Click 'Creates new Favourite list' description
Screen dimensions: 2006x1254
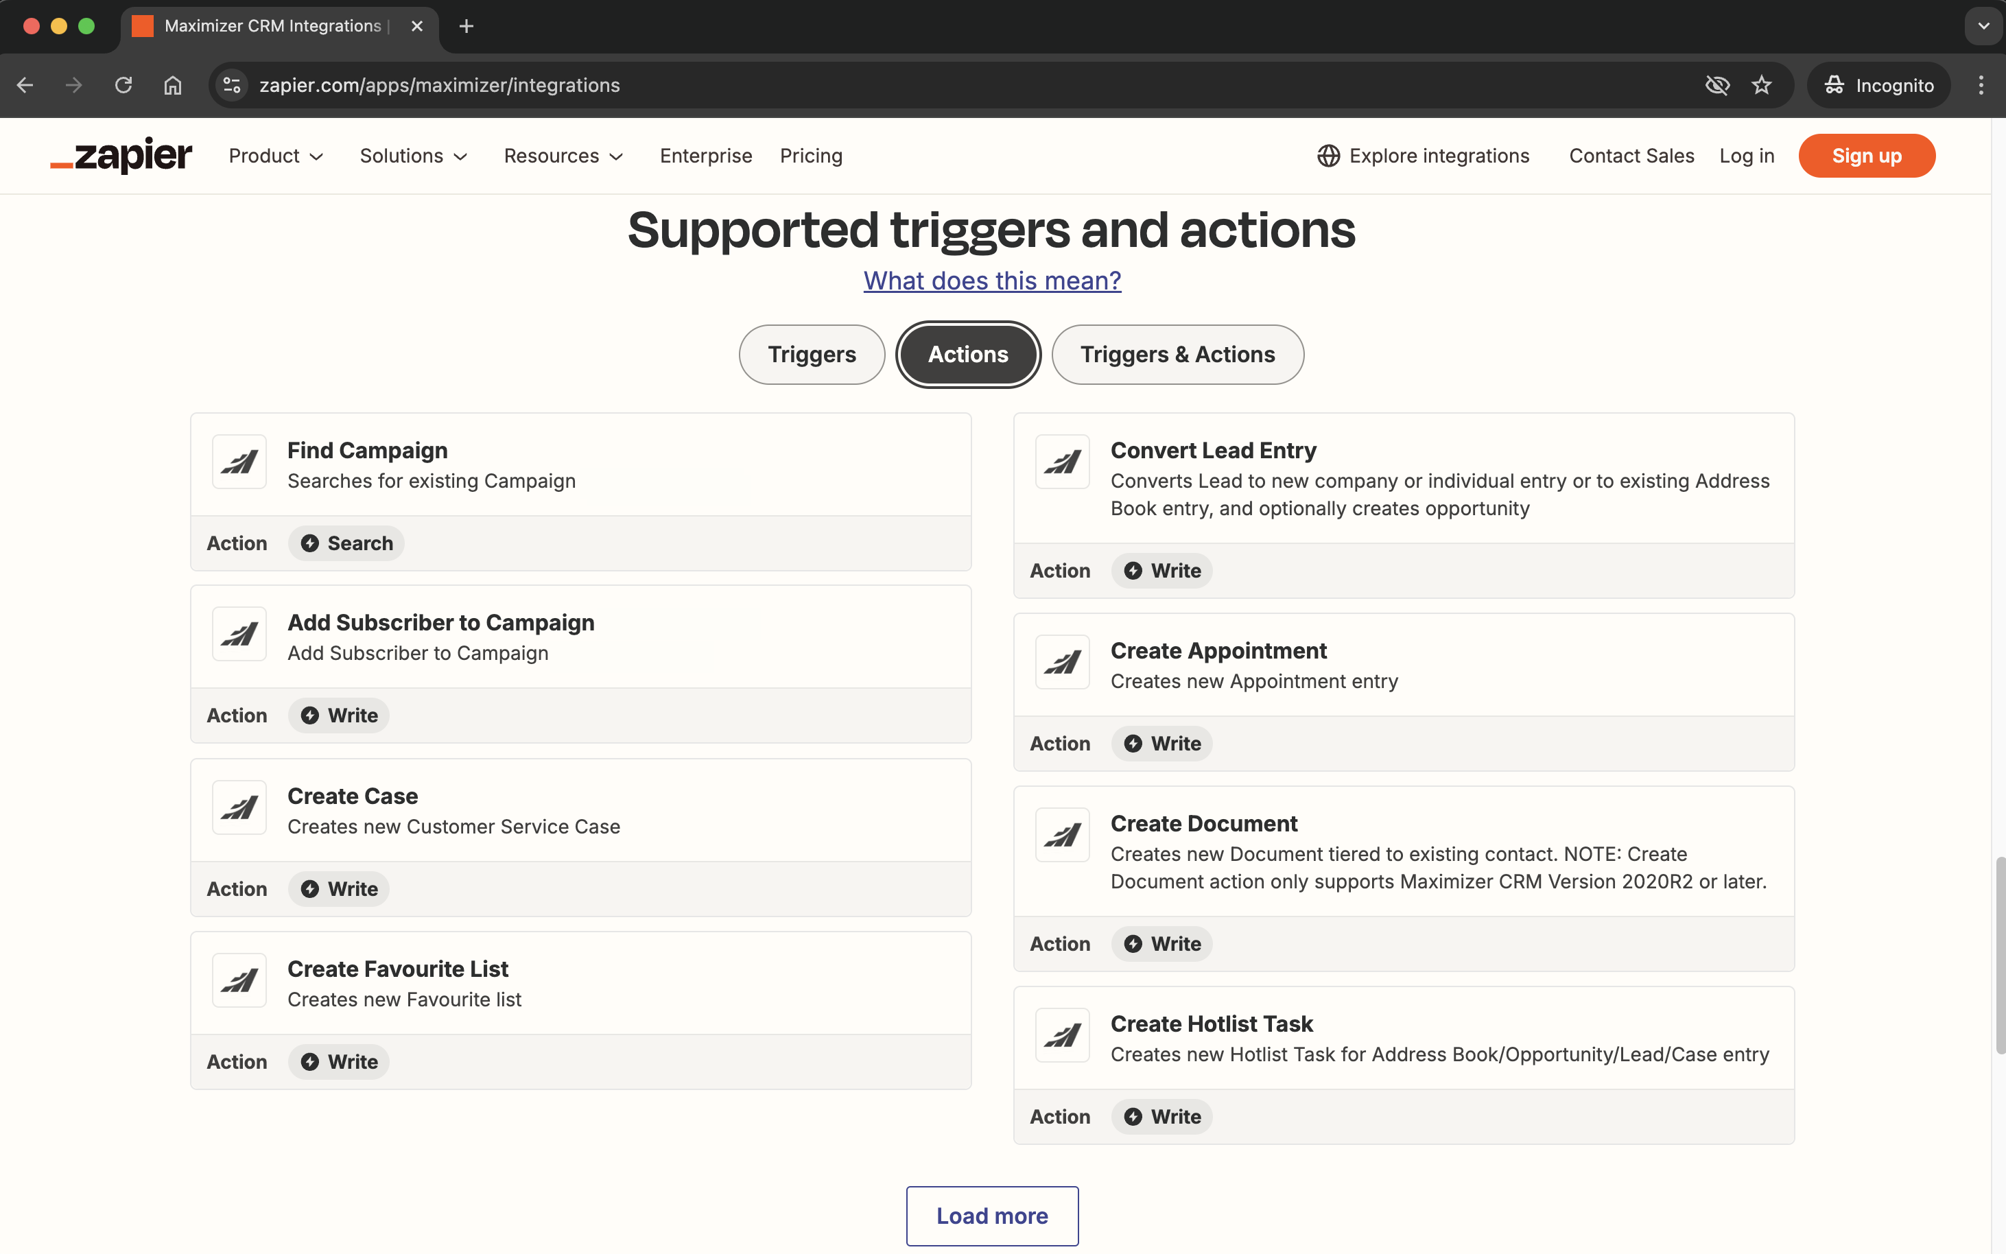click(405, 999)
